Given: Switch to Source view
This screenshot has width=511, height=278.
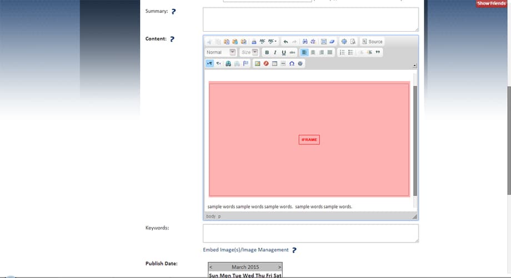Looking at the screenshot, I should point(372,42).
